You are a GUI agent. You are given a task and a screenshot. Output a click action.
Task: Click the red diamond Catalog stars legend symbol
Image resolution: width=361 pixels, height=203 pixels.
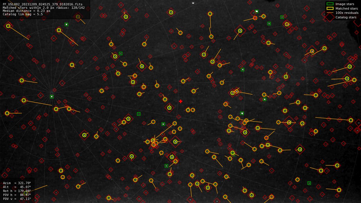point(330,17)
